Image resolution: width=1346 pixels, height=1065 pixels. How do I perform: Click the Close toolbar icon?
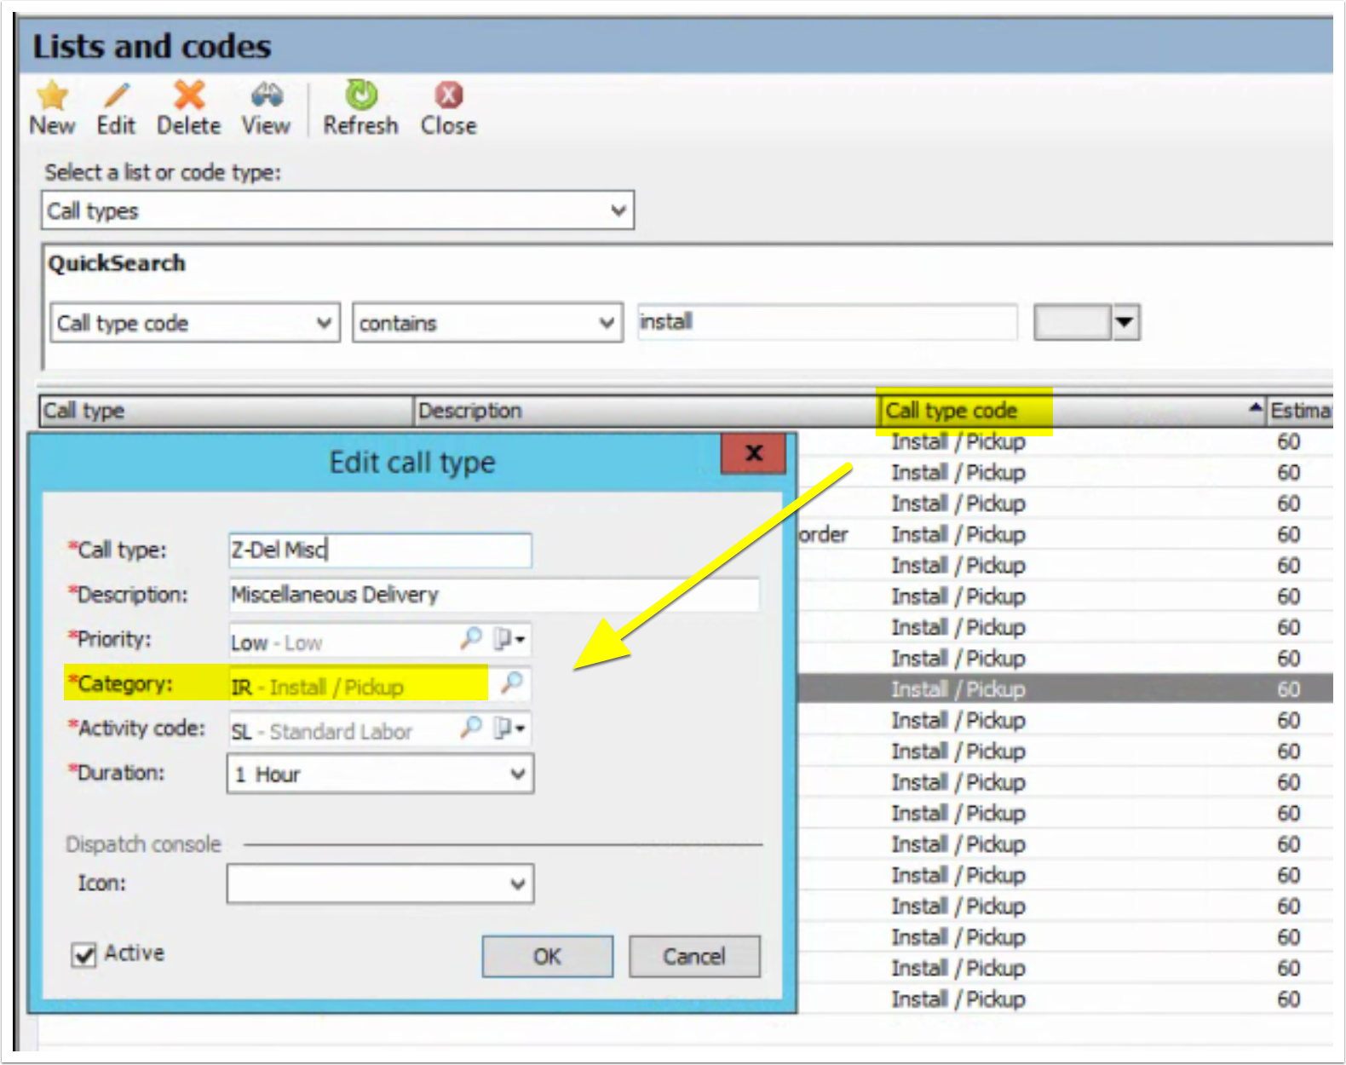[449, 95]
